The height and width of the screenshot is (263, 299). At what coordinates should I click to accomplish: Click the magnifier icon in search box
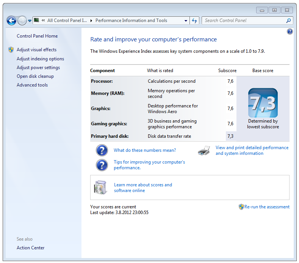pos(288,21)
